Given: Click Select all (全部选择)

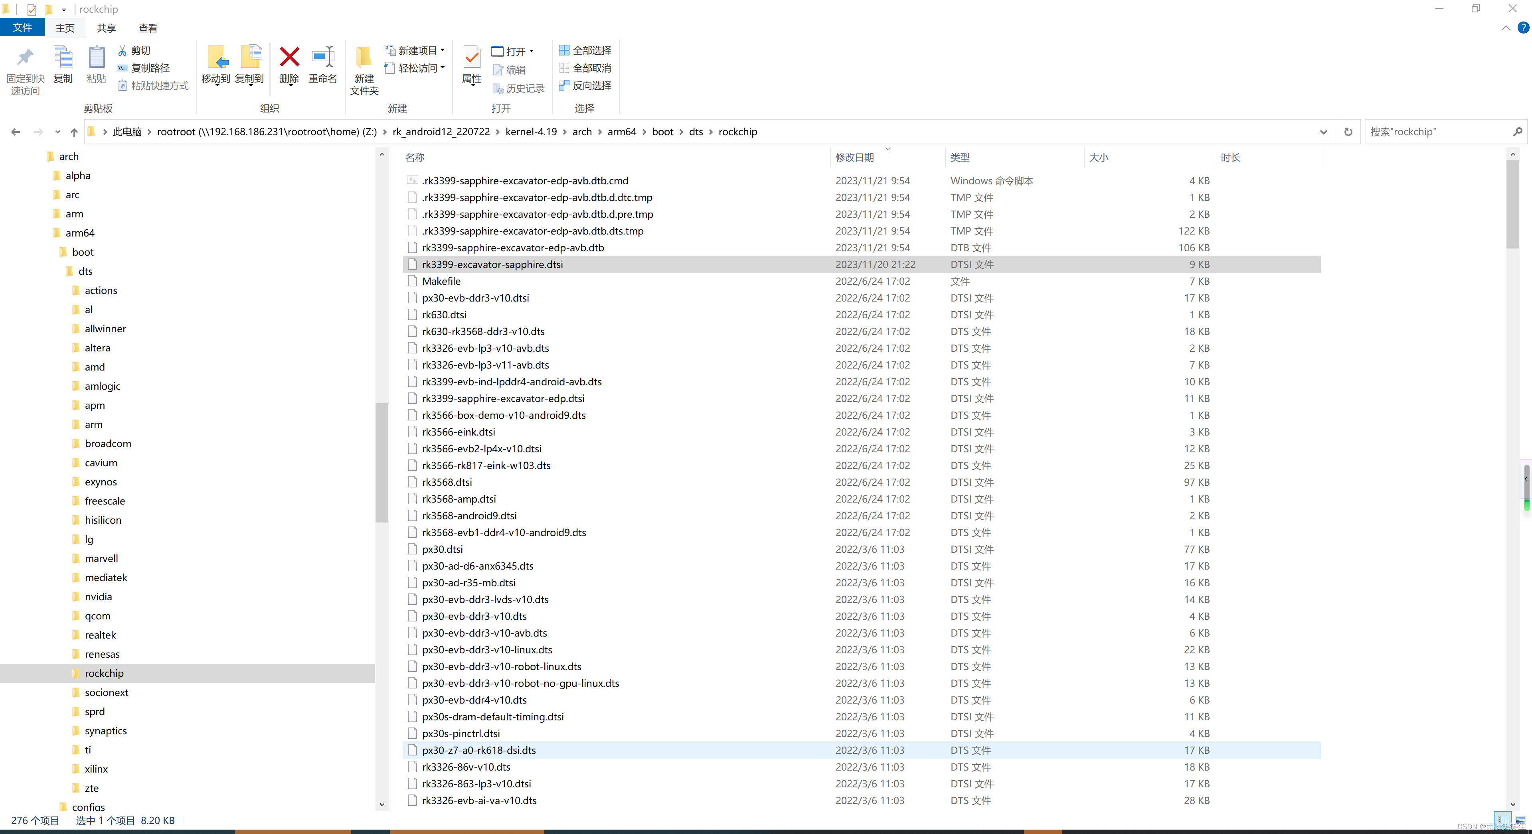Looking at the screenshot, I should [x=585, y=51].
